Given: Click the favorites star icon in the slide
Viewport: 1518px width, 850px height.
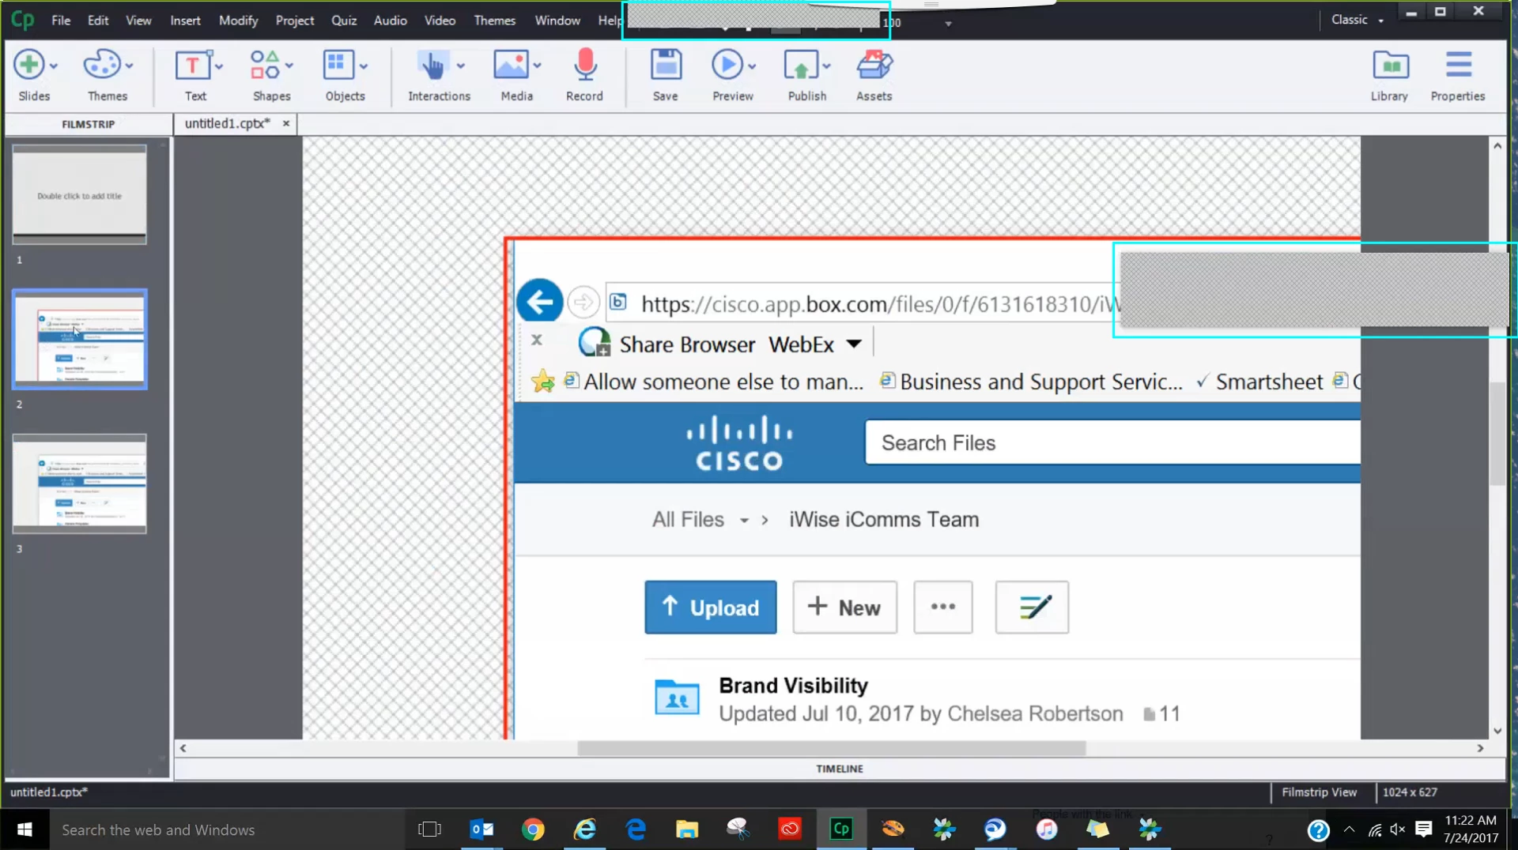Looking at the screenshot, I should click(543, 382).
